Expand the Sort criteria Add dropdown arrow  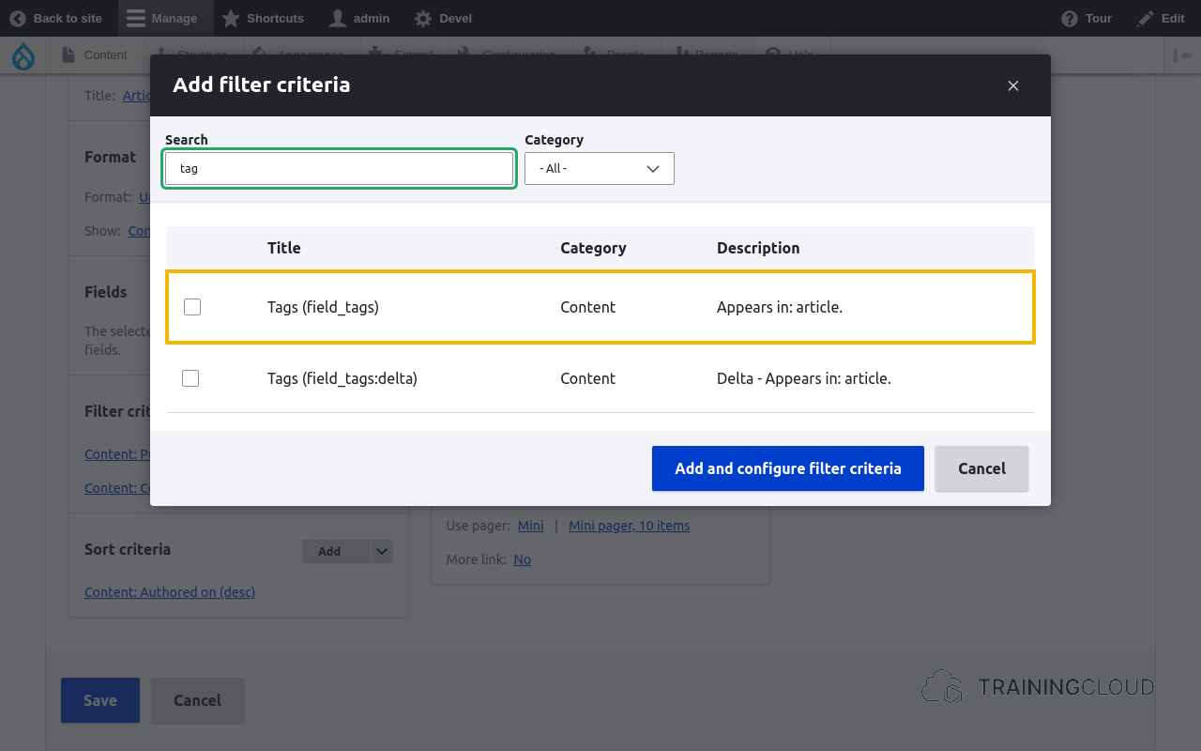pos(383,551)
